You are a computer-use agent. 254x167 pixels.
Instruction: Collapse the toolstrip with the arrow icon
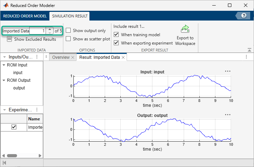pyautogui.click(x=249, y=50)
